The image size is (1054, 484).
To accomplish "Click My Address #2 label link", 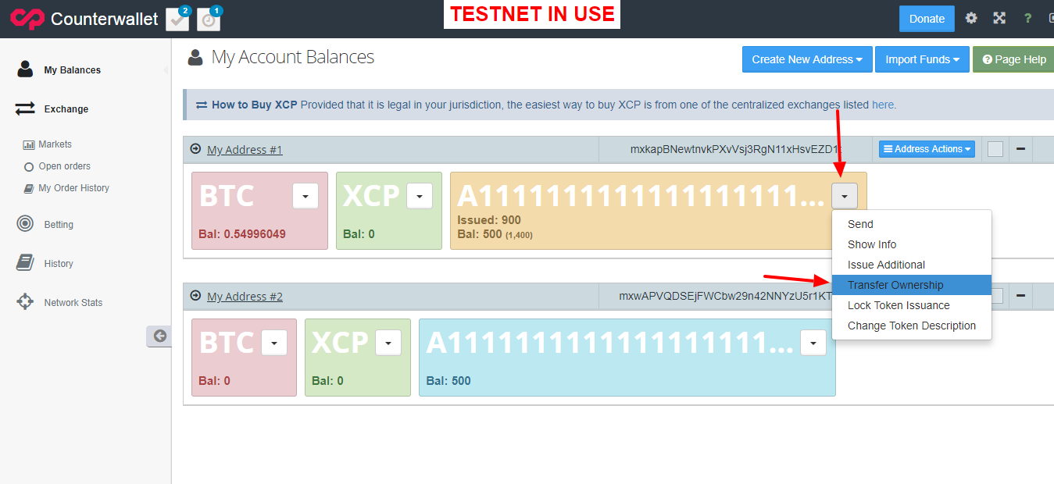I will click(245, 297).
